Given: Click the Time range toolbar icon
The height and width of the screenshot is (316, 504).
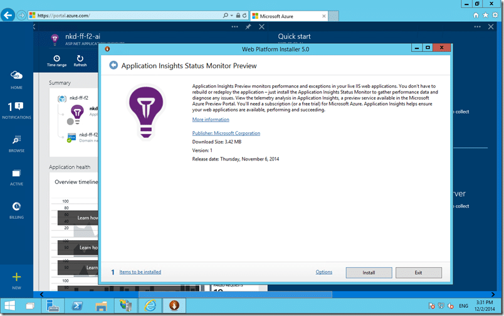Looking at the screenshot, I should pos(56,60).
